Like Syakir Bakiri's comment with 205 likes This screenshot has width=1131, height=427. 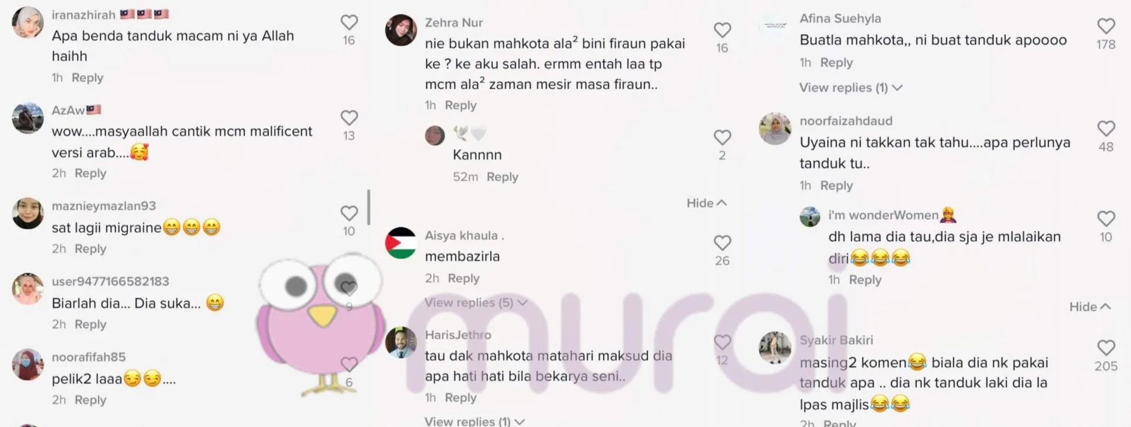(1106, 348)
